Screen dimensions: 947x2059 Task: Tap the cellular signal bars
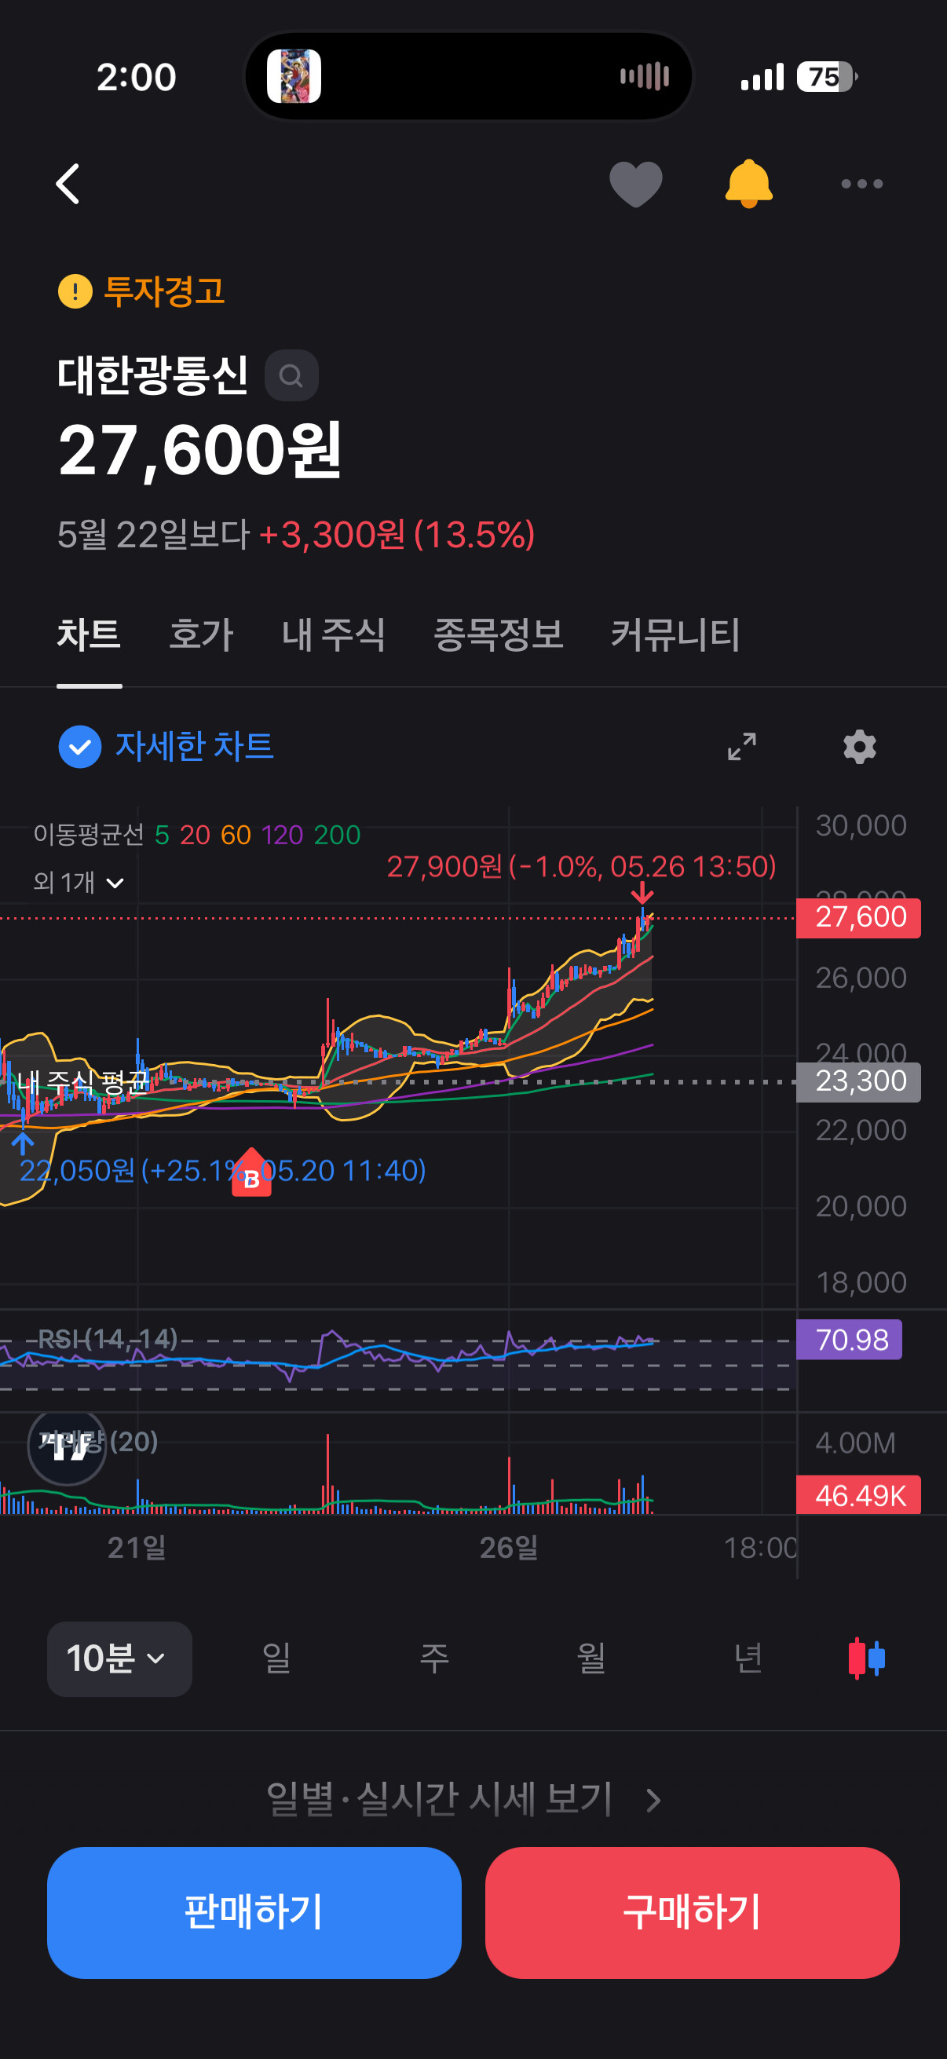(762, 77)
